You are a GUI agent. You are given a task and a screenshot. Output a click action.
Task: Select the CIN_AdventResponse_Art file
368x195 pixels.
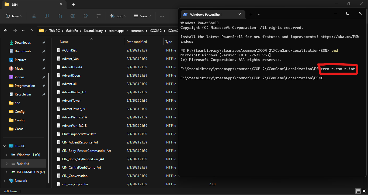(80, 142)
